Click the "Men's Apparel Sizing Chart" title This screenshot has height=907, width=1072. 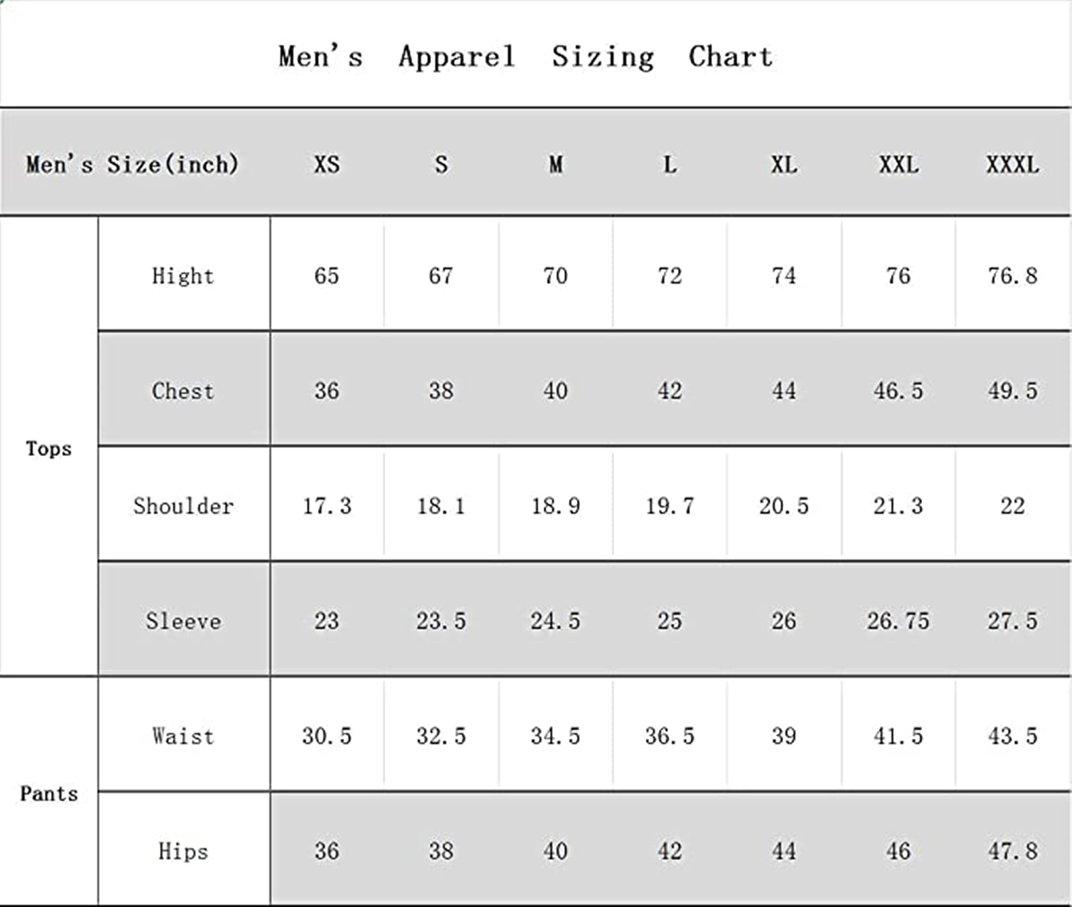point(526,57)
